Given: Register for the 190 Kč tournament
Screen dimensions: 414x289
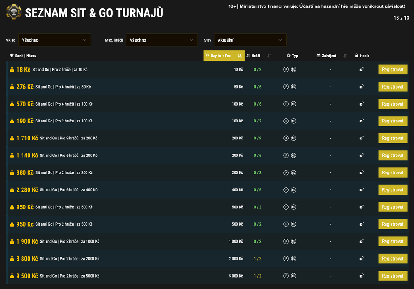Looking at the screenshot, I should 393,121.
